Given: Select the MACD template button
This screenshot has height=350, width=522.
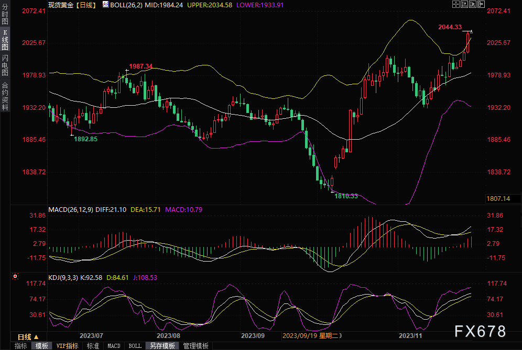Looking at the screenshot, I should pyautogui.click(x=114, y=346).
